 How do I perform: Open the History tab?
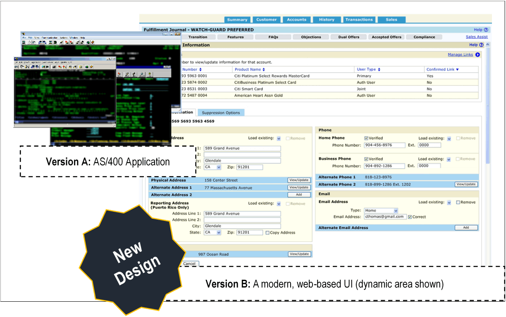(x=327, y=19)
